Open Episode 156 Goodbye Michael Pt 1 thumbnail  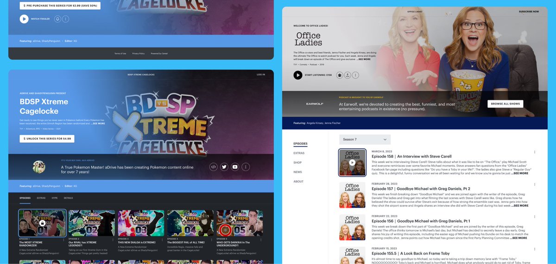[x=353, y=227]
